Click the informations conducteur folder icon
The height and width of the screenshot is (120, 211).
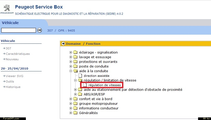tap(76, 108)
